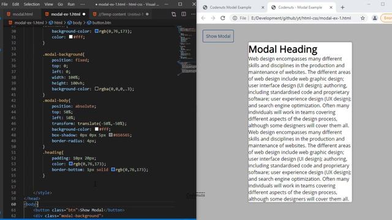Click the button class="btn" line 61
392x220 pixels.
[x=79, y=210]
